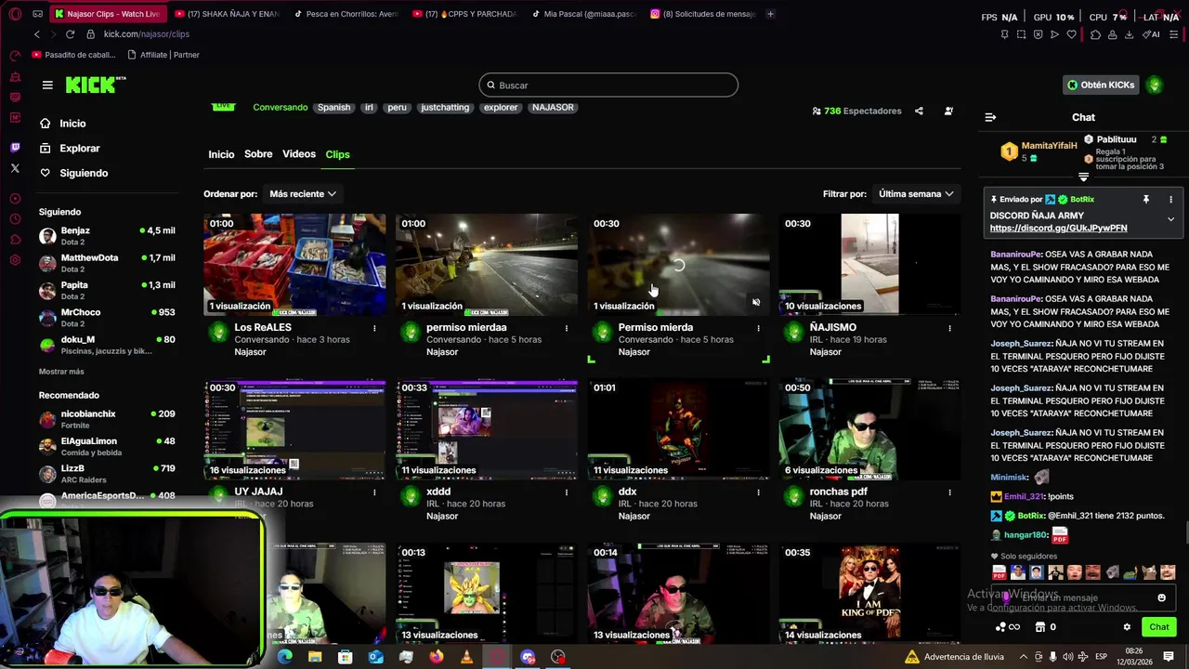Click the Spanish tag

tap(333, 108)
